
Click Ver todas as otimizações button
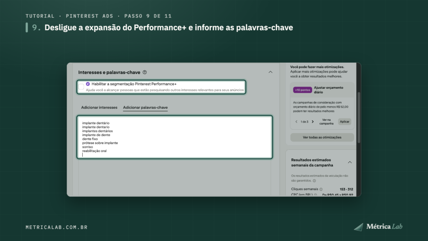coord(322,137)
